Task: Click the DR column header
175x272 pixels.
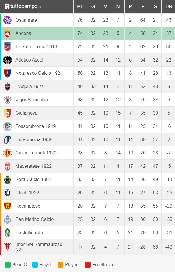Action: tap(169, 6)
